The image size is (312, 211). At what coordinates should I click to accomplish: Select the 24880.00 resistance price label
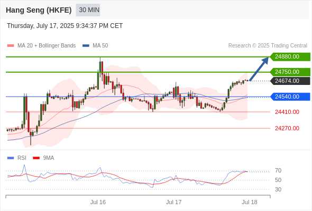click(290, 57)
